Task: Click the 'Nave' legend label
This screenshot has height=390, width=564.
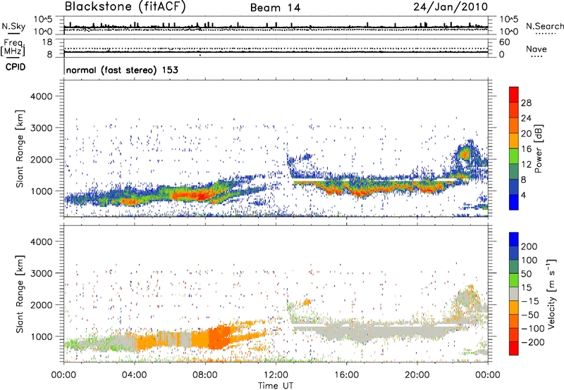Action: click(537, 49)
